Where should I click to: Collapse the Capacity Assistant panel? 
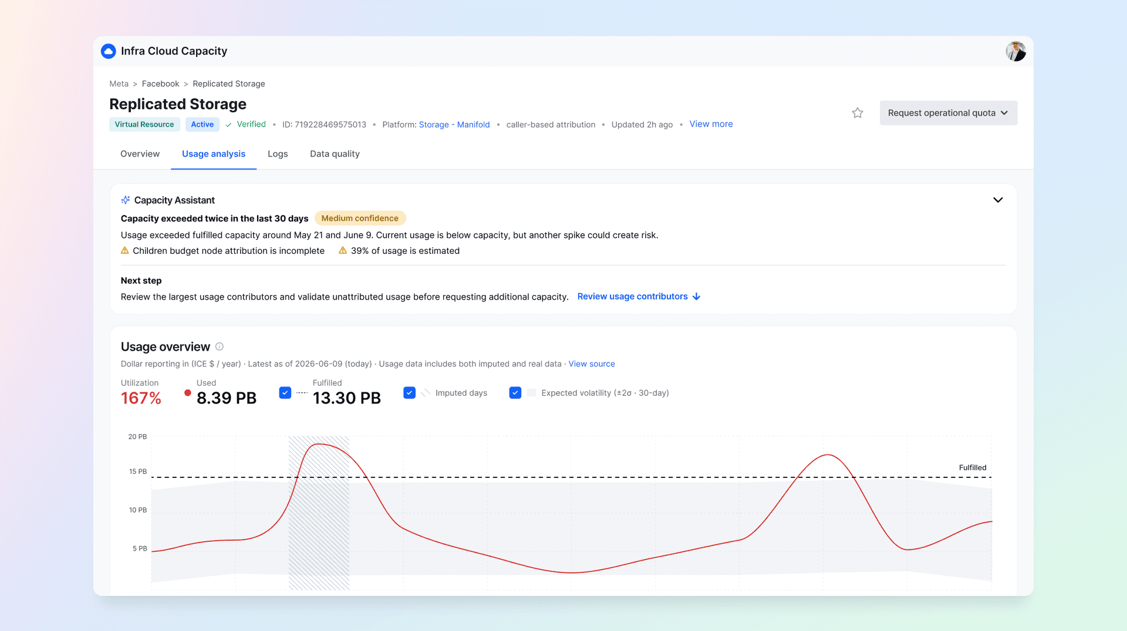click(998, 200)
